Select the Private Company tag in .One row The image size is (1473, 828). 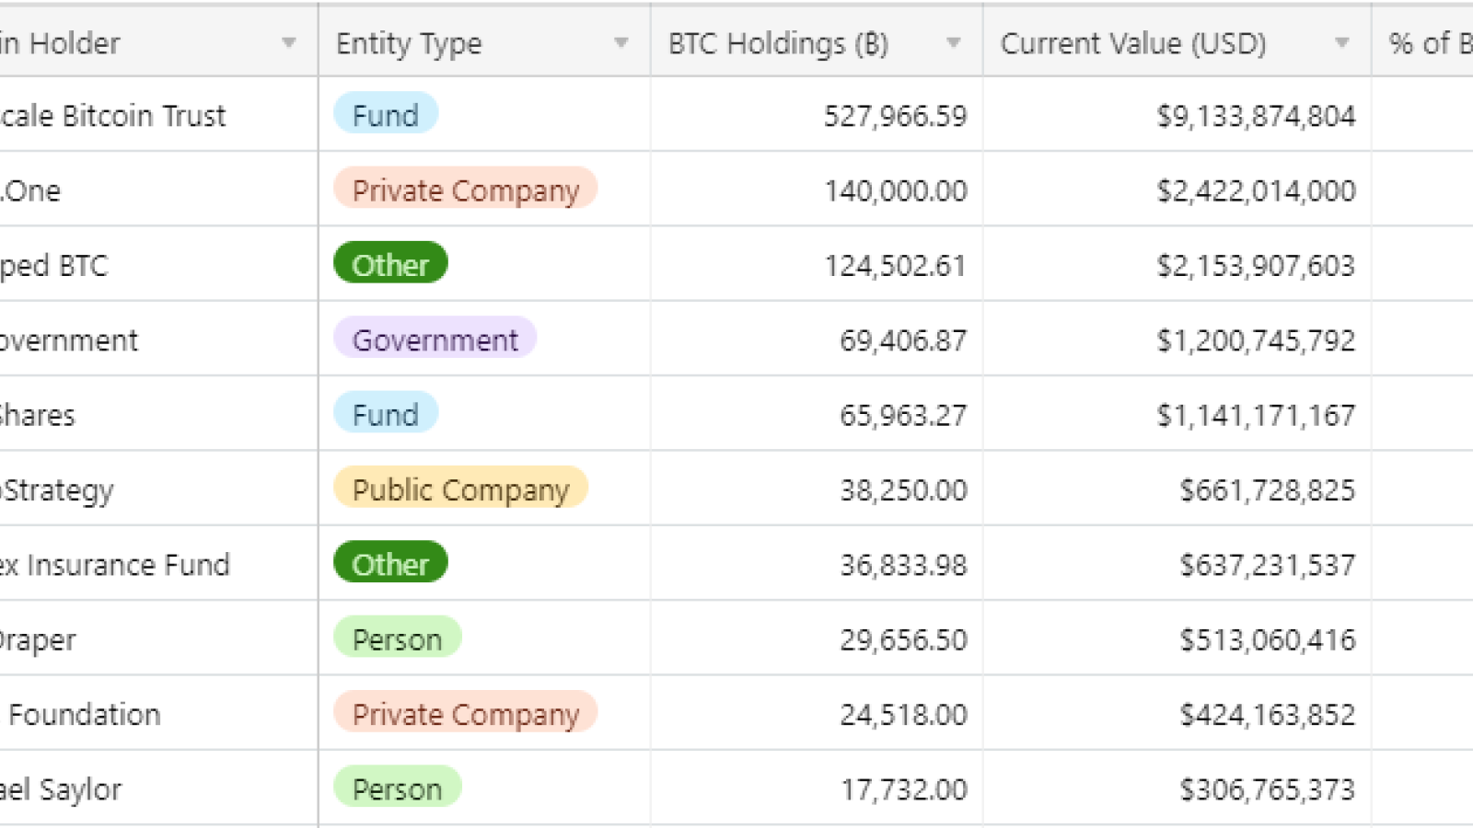[466, 190]
